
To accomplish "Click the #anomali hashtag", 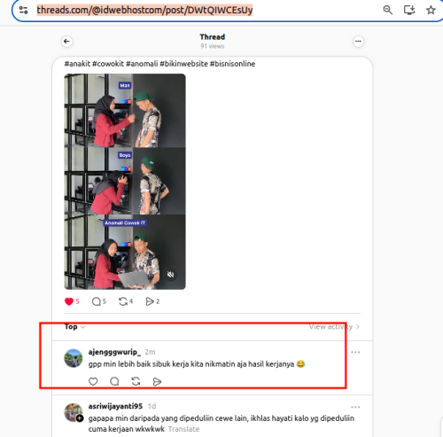I will (142, 64).
